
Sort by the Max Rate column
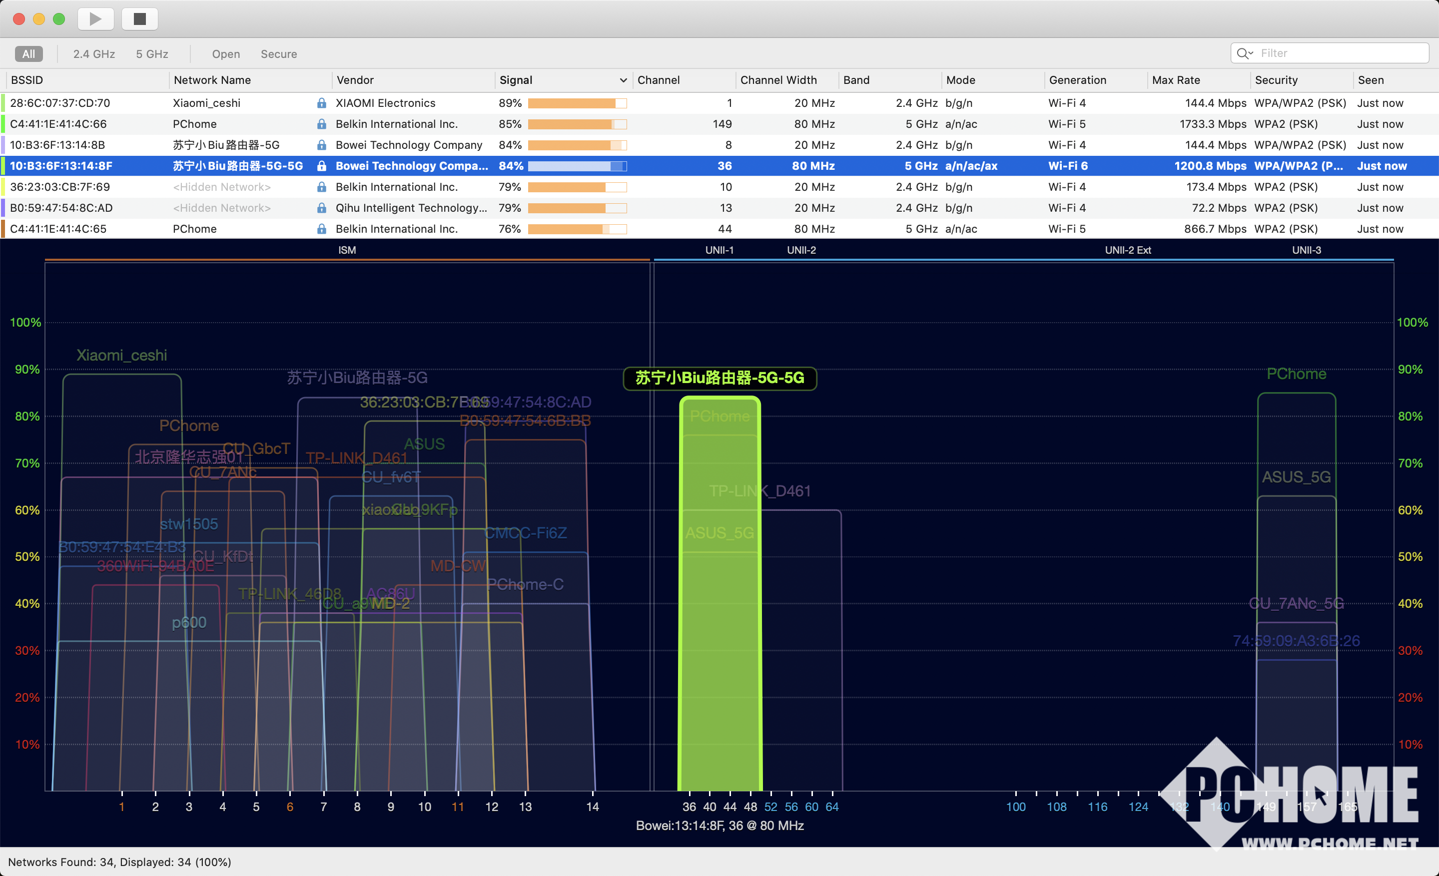1199,80
